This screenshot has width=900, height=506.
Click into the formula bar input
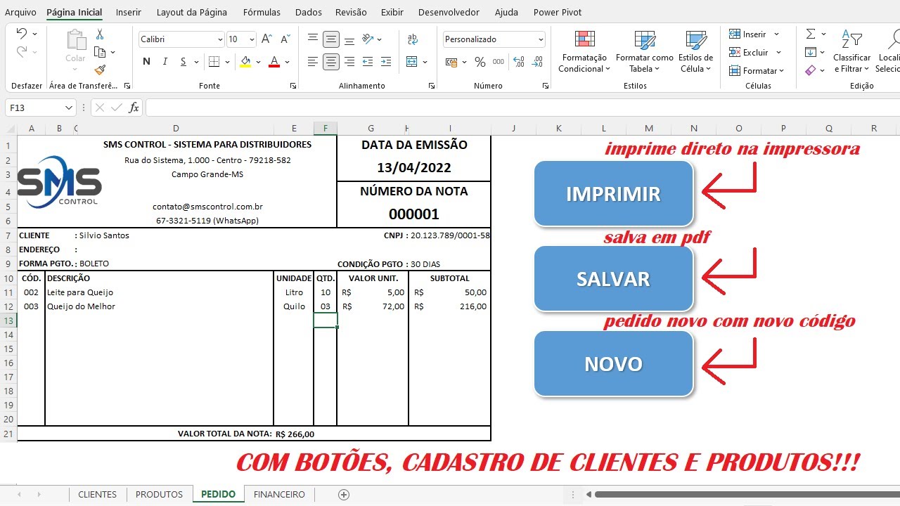coord(522,108)
